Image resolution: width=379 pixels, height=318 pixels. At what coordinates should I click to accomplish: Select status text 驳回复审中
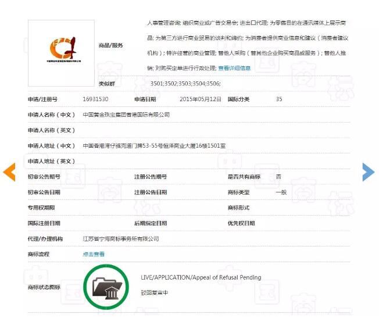point(154,292)
